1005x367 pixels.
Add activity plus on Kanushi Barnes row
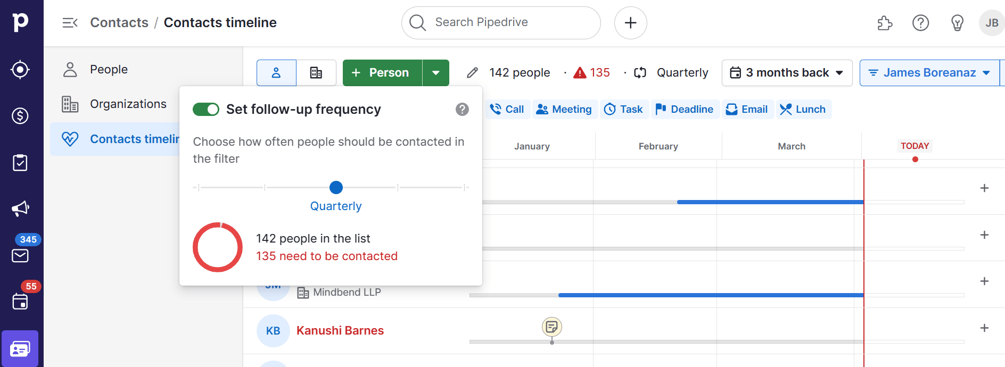point(984,328)
